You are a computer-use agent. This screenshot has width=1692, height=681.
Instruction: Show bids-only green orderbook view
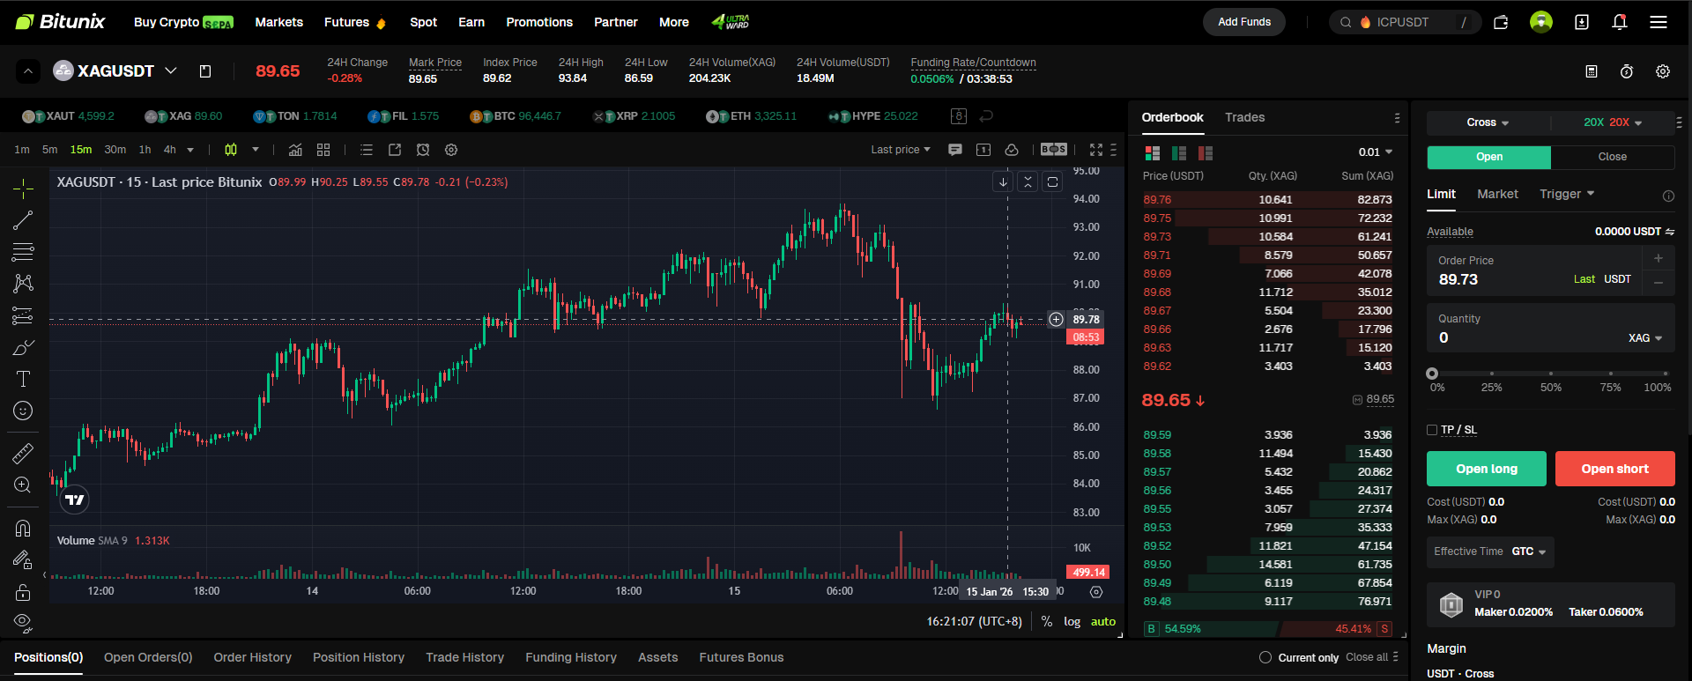click(1179, 153)
